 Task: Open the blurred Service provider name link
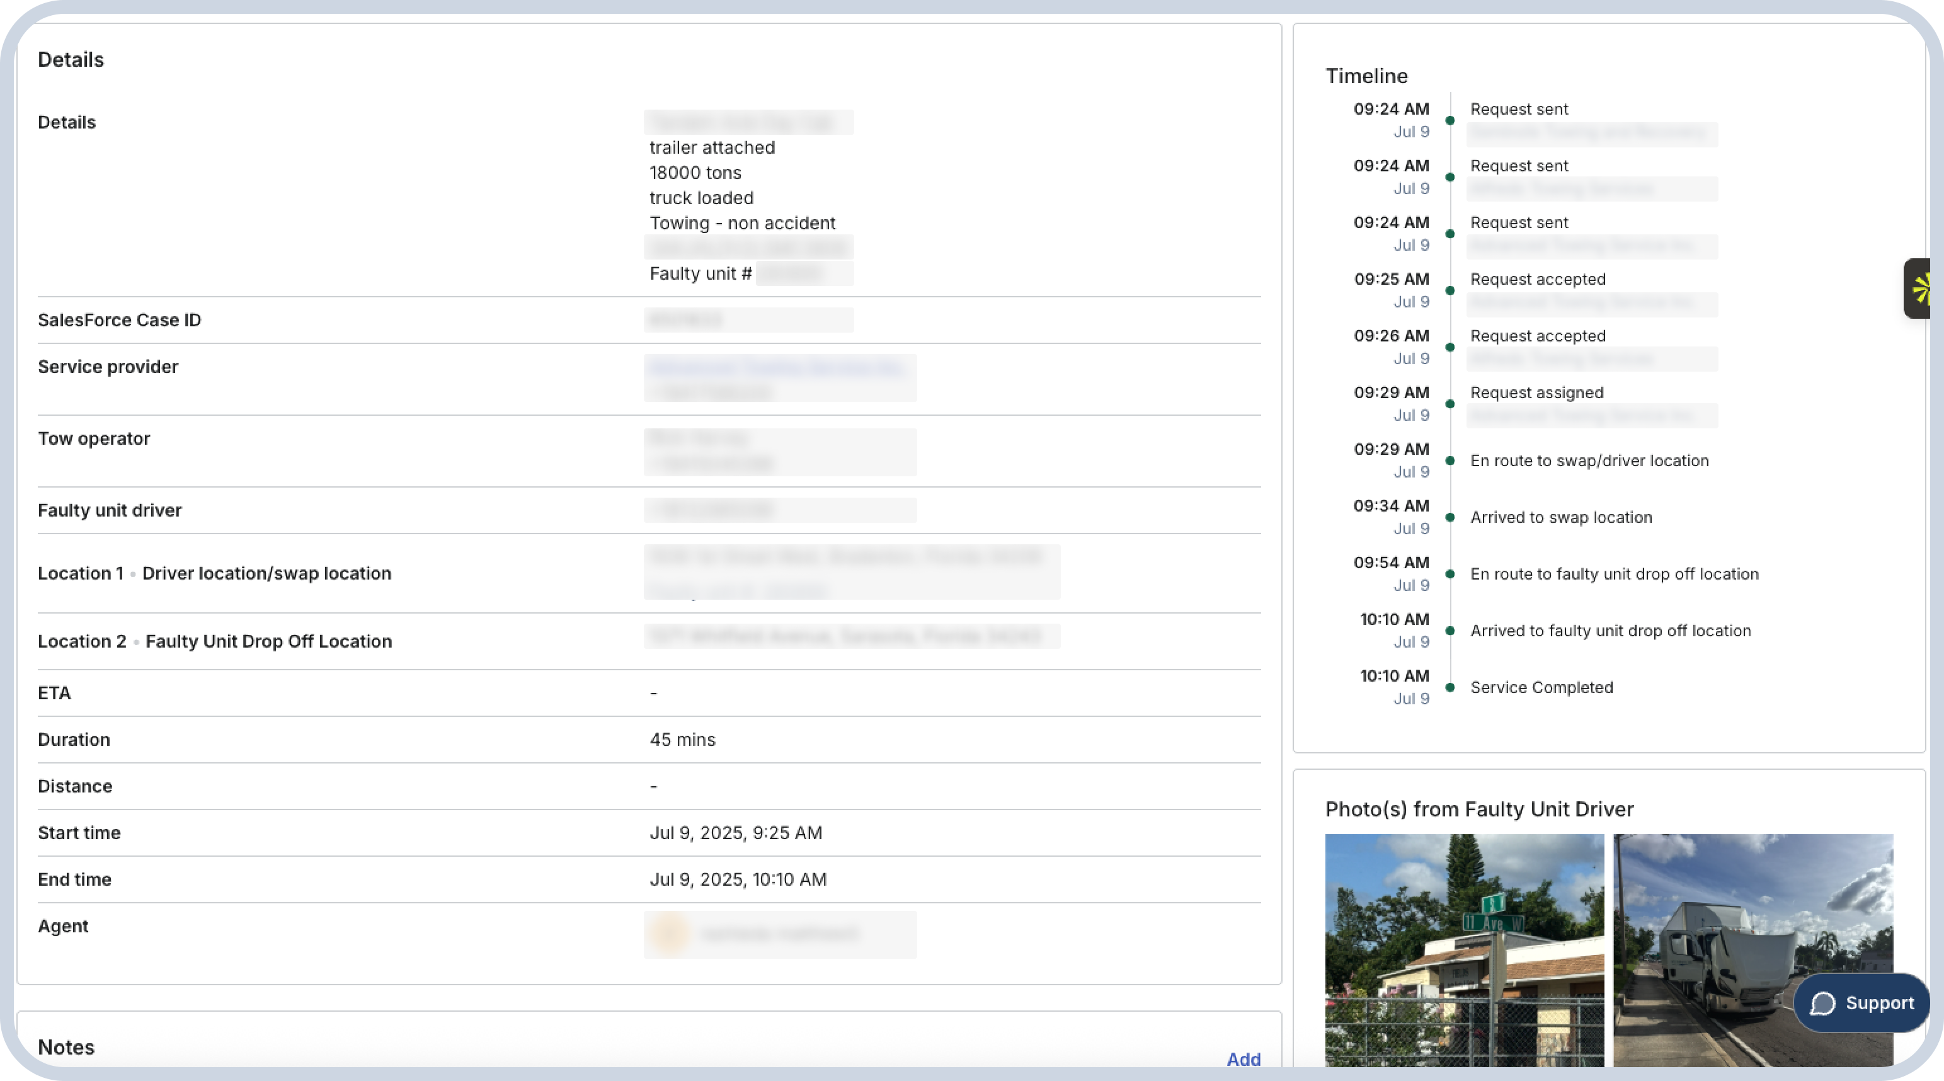pos(776,368)
